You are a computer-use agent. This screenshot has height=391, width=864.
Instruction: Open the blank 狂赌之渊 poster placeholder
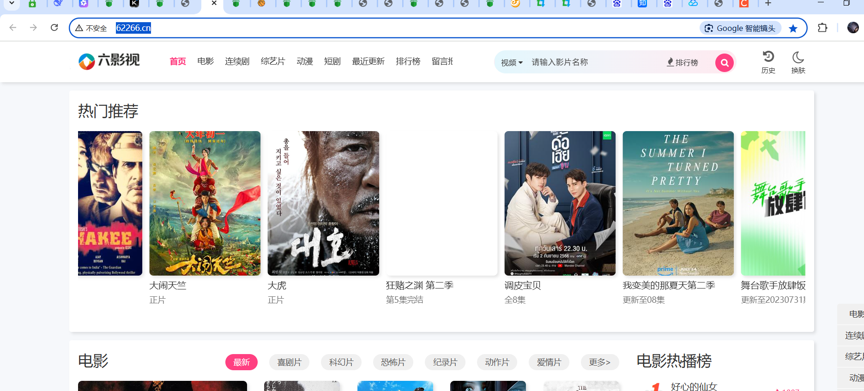441,203
